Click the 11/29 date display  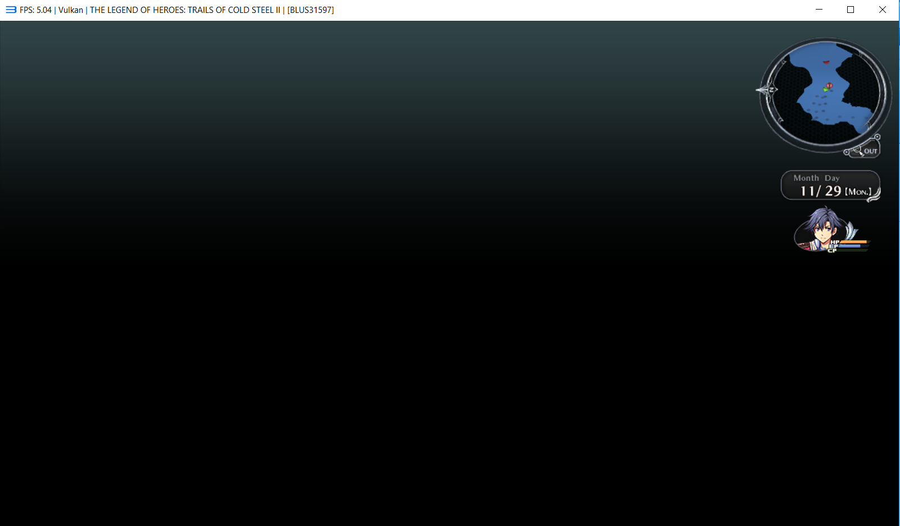(821, 191)
